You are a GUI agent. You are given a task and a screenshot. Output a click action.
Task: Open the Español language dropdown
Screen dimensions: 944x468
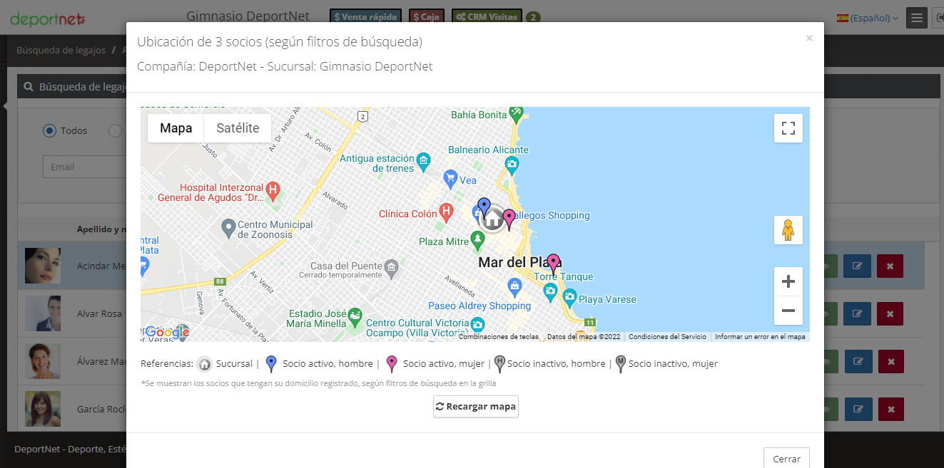[867, 18]
